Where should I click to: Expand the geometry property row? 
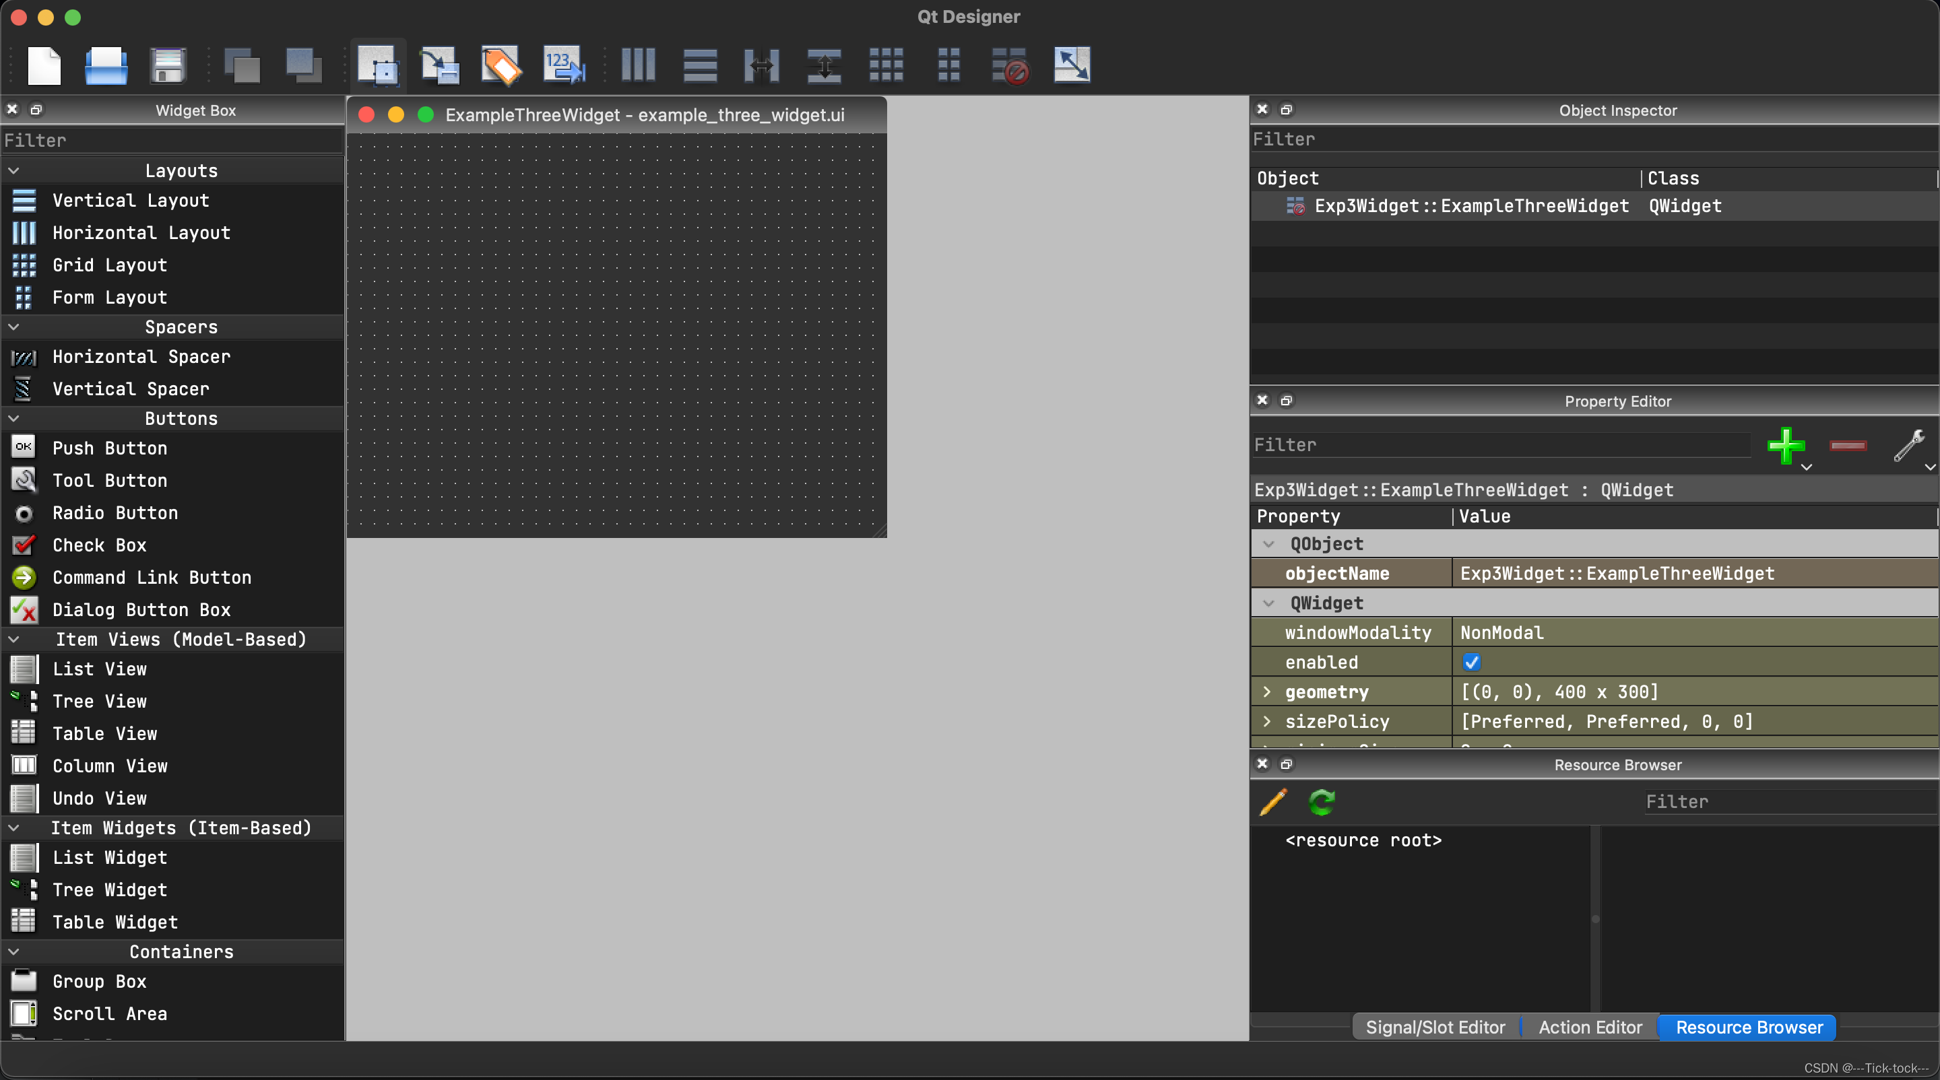click(1266, 691)
